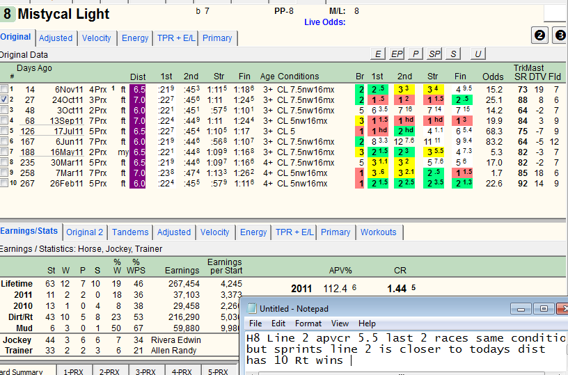The height and width of the screenshot is (375, 568).
Task: Untick the checked box on line 2
Action: click(3, 99)
